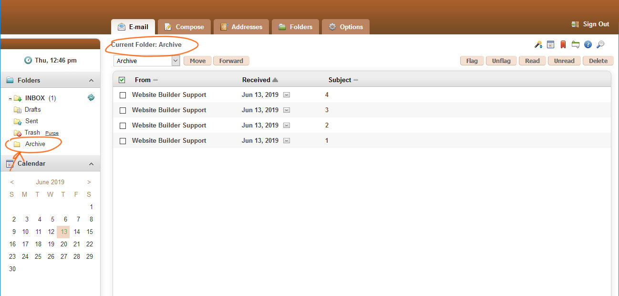Open the calendar view icon in toolbar
Image resolution: width=619 pixels, height=296 pixels.
[550, 44]
